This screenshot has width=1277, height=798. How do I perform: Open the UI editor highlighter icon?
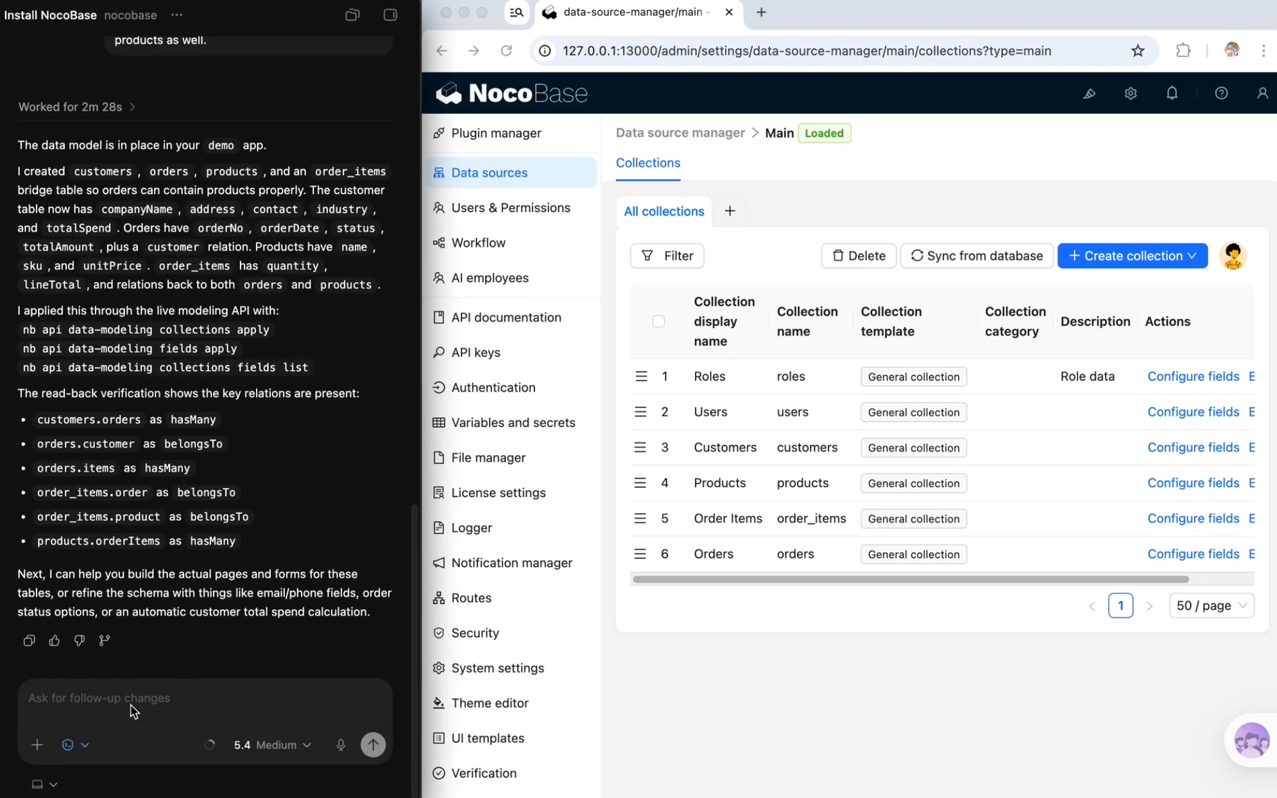1089,94
